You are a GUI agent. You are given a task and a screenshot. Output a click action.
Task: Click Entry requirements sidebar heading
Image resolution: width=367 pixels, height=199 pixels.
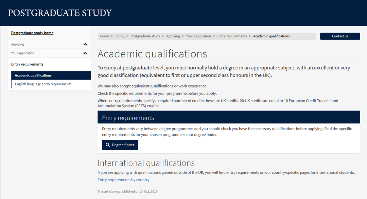pos(27,64)
